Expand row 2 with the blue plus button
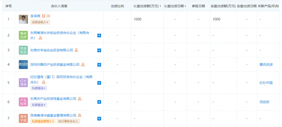282x127 pixels. [x=99, y=36]
